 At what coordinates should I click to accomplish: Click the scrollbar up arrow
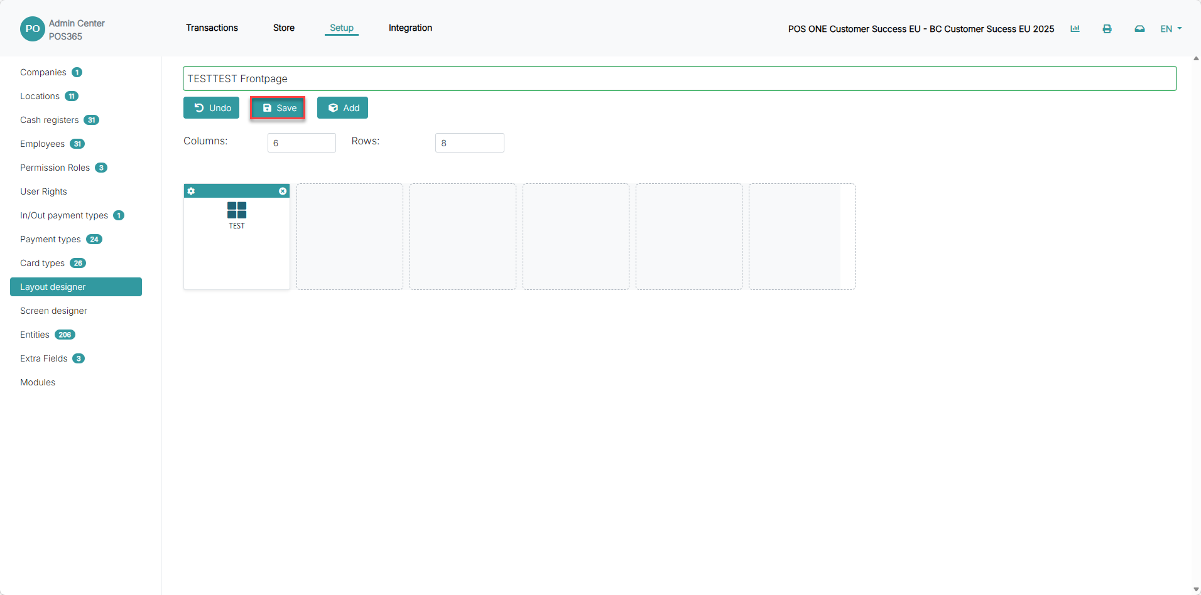click(1196, 58)
